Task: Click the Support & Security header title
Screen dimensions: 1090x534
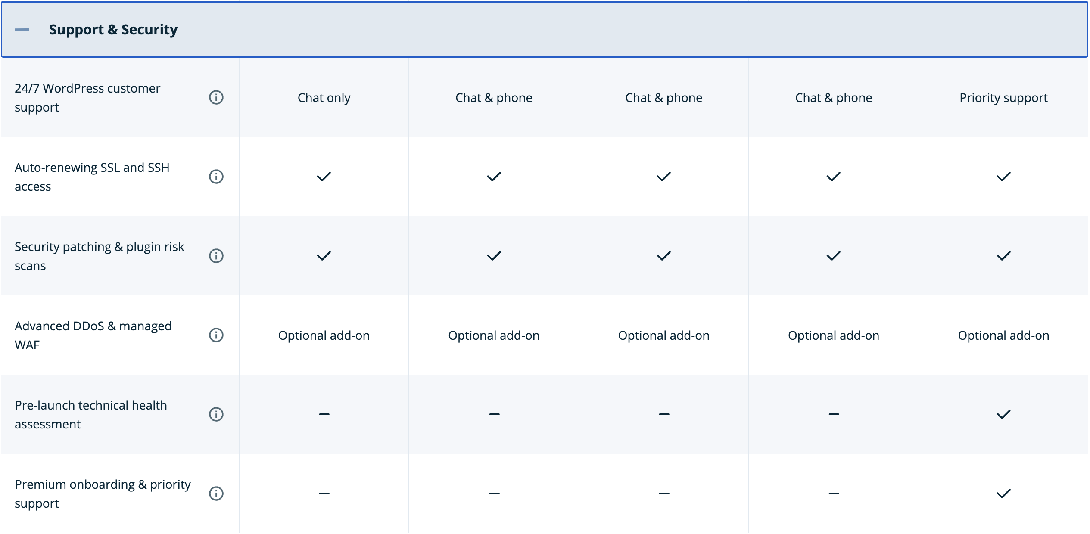Action: 113,30
